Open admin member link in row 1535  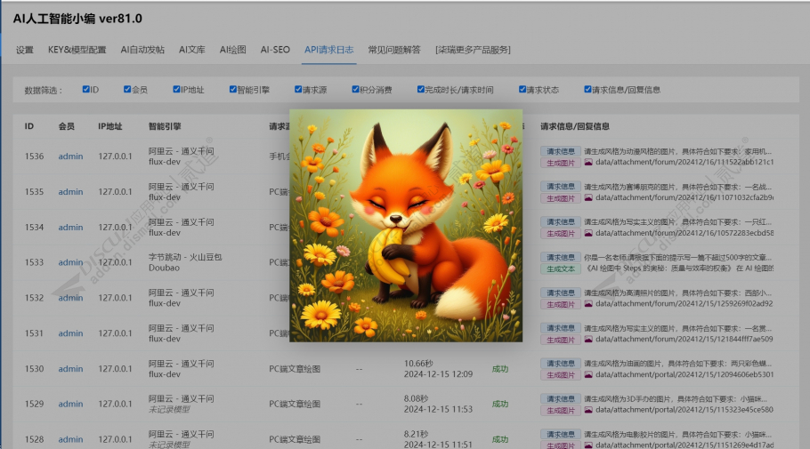pos(71,192)
